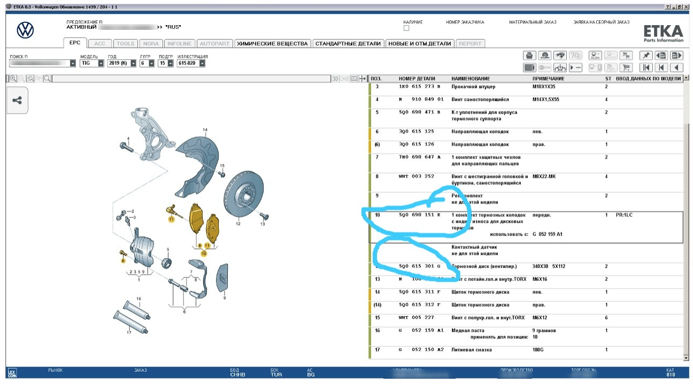Viewport: 693px width, 384px height.
Task: Click the single left arrow back icon
Action: pos(677,67)
